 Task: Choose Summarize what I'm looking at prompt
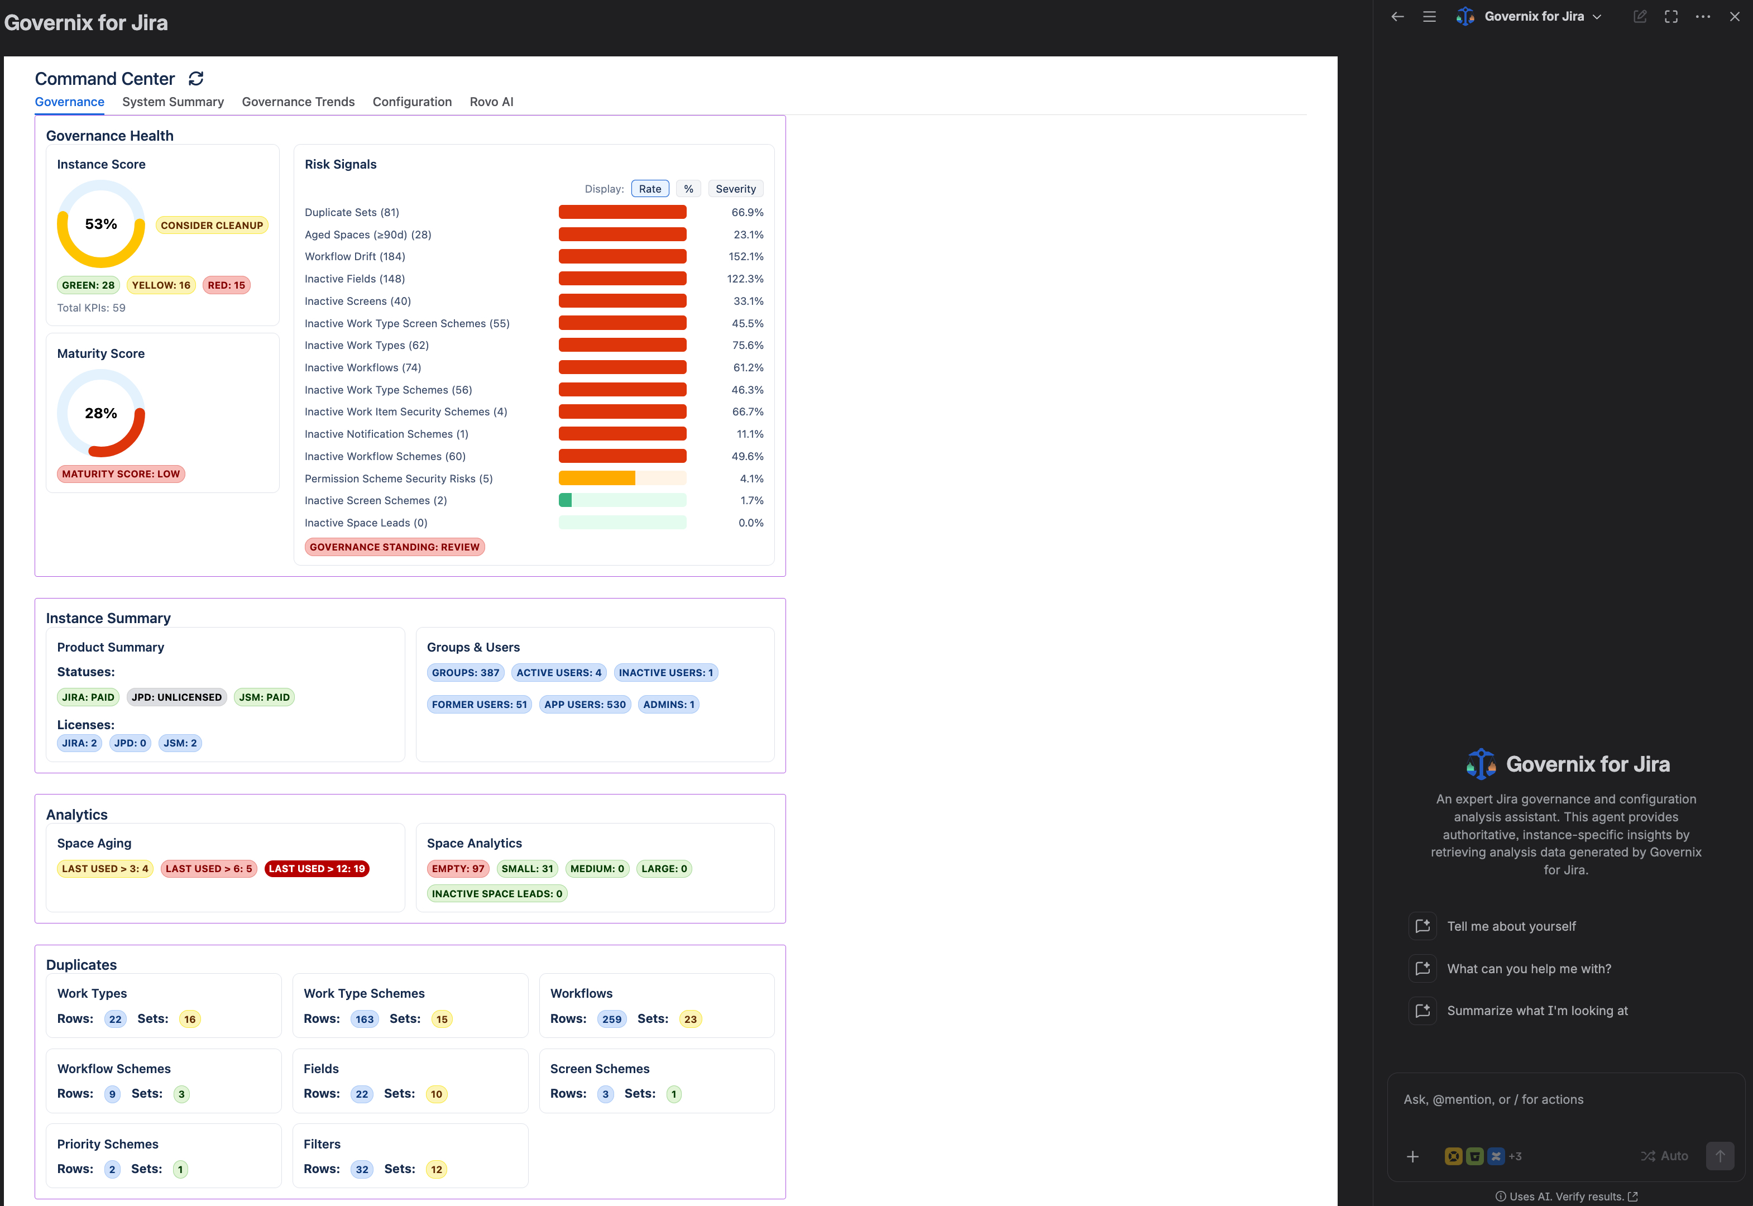(x=1537, y=1010)
